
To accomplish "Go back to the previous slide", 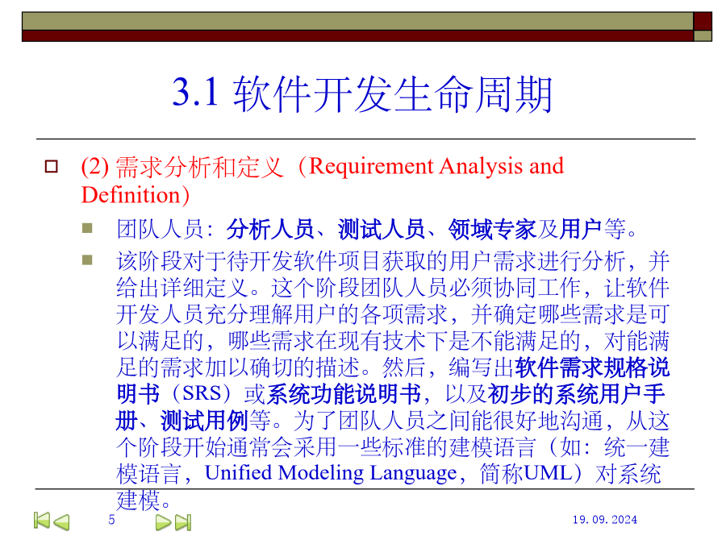I will pos(61,522).
